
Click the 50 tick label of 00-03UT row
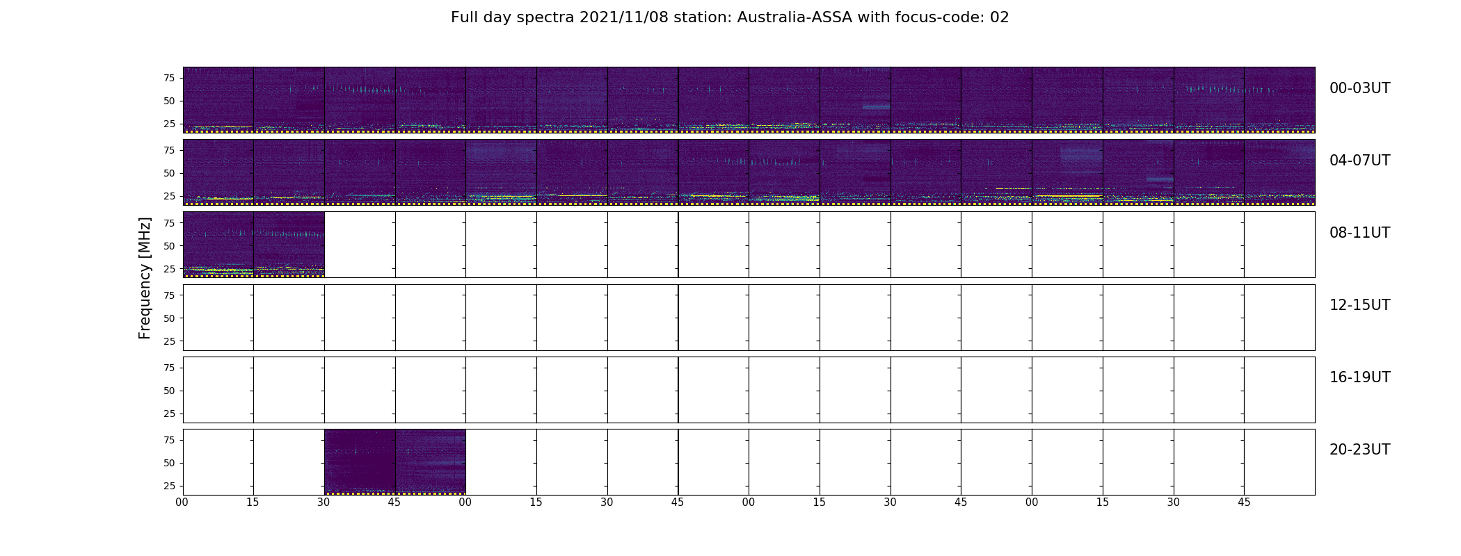169,101
